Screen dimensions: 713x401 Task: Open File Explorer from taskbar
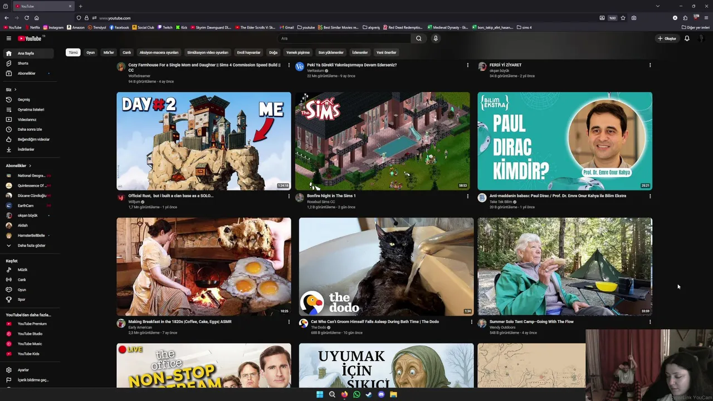click(x=393, y=394)
